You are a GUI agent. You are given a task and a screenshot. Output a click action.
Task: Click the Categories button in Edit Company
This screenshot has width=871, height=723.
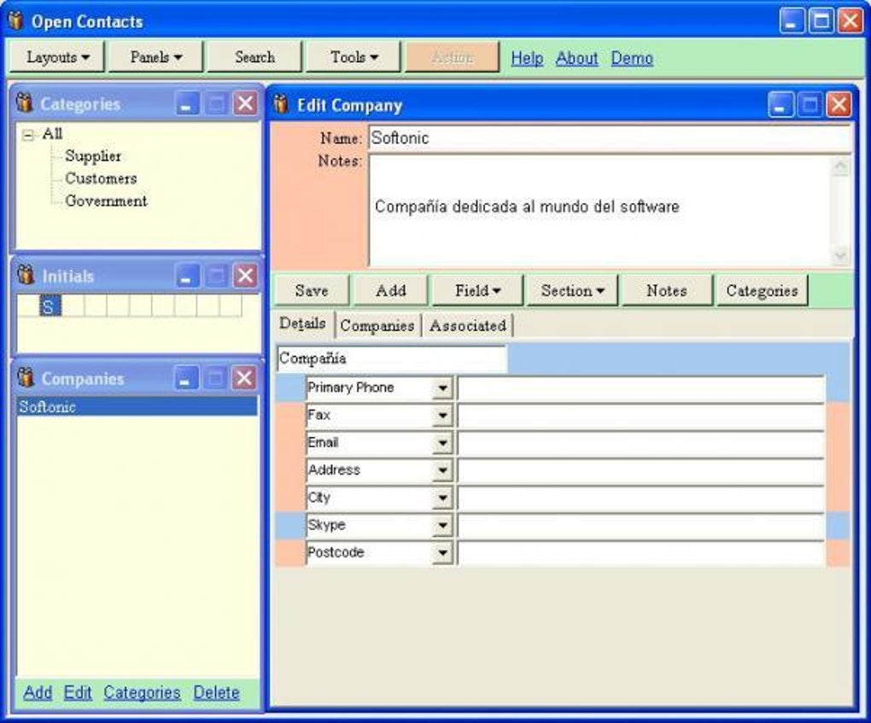(762, 290)
